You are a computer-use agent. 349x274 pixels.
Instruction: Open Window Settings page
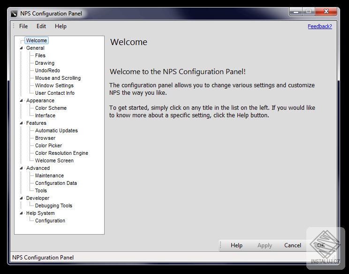[x=54, y=85]
